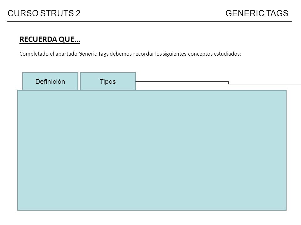Screen dimensions: 301x225
Task: Click the word debemos in the intro sentence
Action: (121, 54)
